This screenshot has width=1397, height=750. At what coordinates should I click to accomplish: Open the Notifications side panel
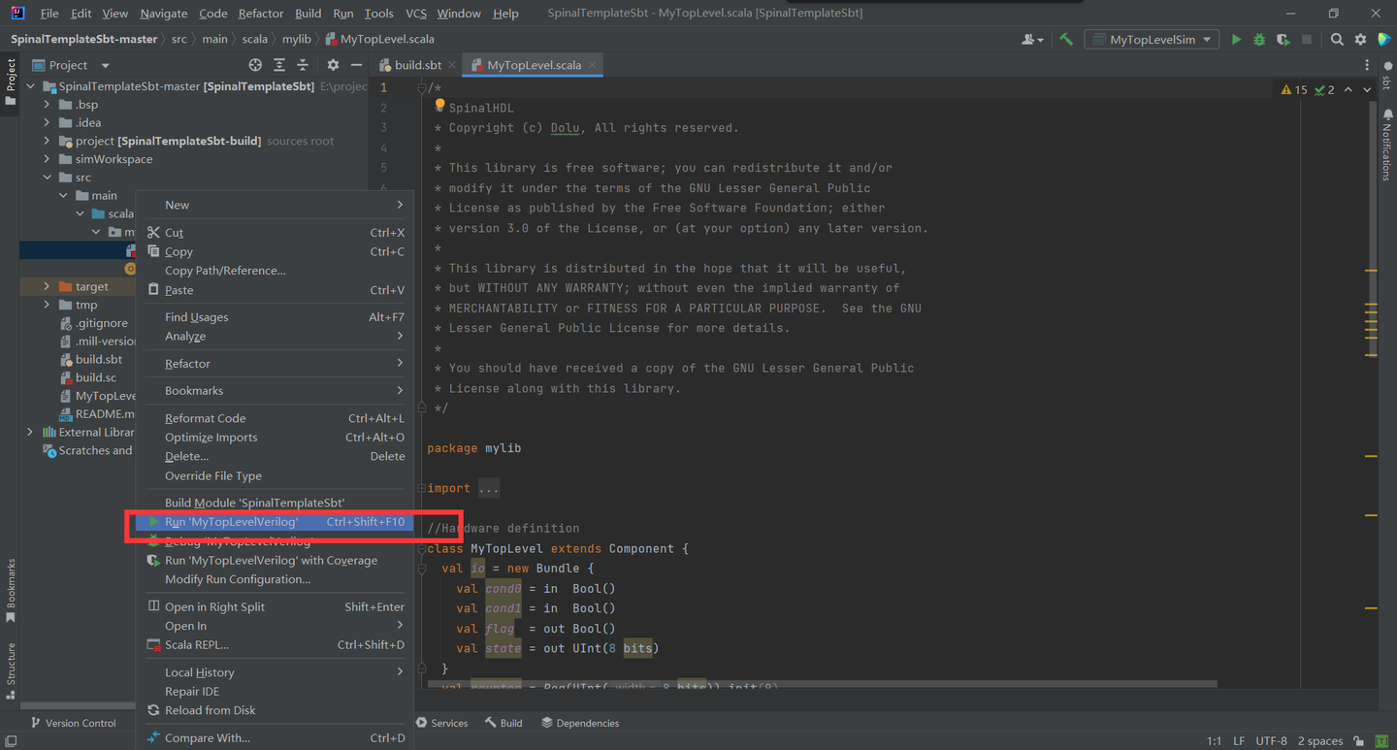coord(1386,146)
